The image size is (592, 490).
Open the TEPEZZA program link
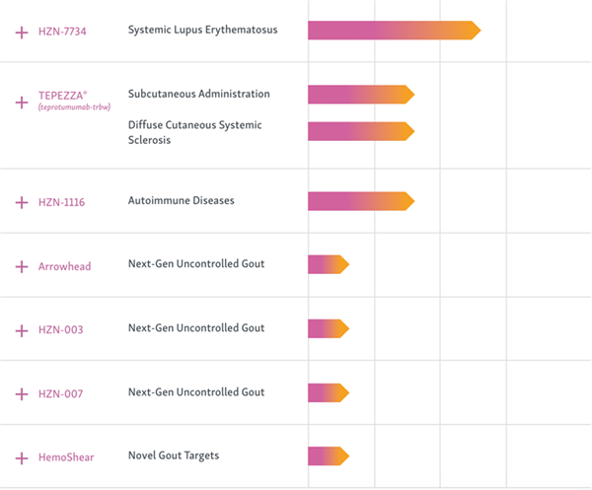tap(74, 101)
